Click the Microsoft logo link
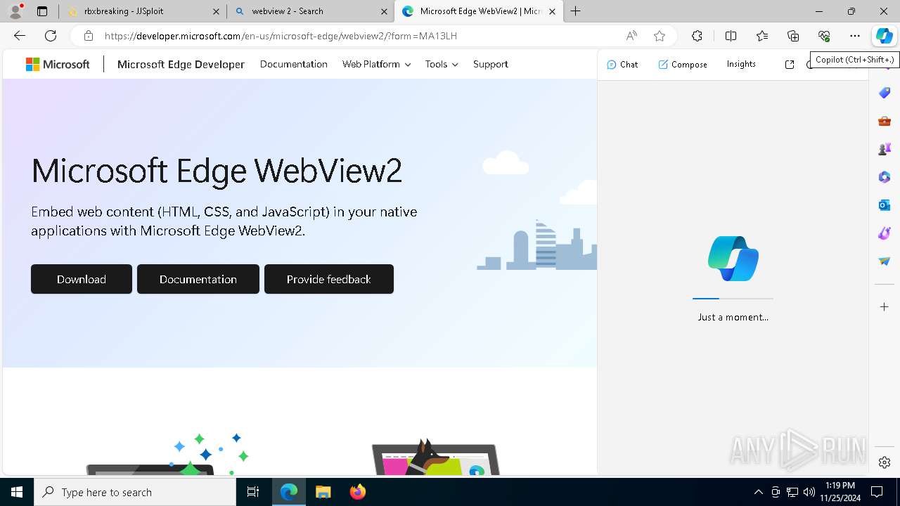Screen dimensions: 900x506 [58, 64]
